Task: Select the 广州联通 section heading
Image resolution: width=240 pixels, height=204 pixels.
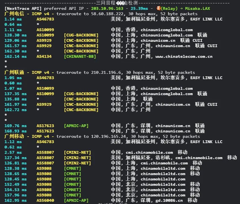Action: 14,72
